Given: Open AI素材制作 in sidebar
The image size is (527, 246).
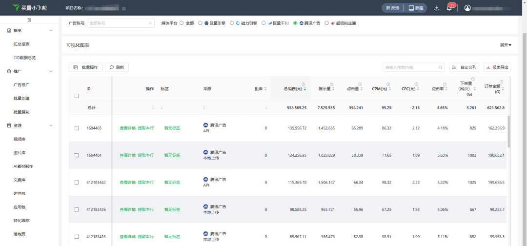Looking at the screenshot, I should tap(23, 166).
